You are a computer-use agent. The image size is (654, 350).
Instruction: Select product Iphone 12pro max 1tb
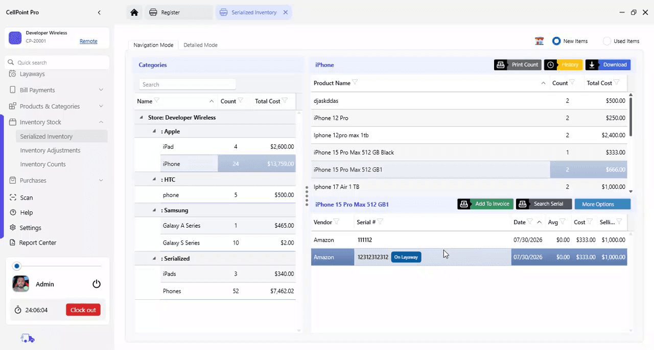[469, 135]
